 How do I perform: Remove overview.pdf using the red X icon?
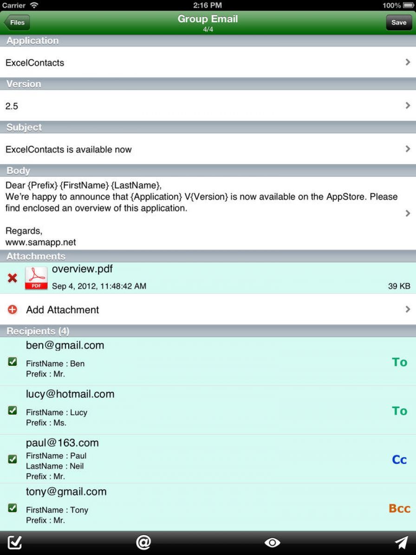[12, 277]
